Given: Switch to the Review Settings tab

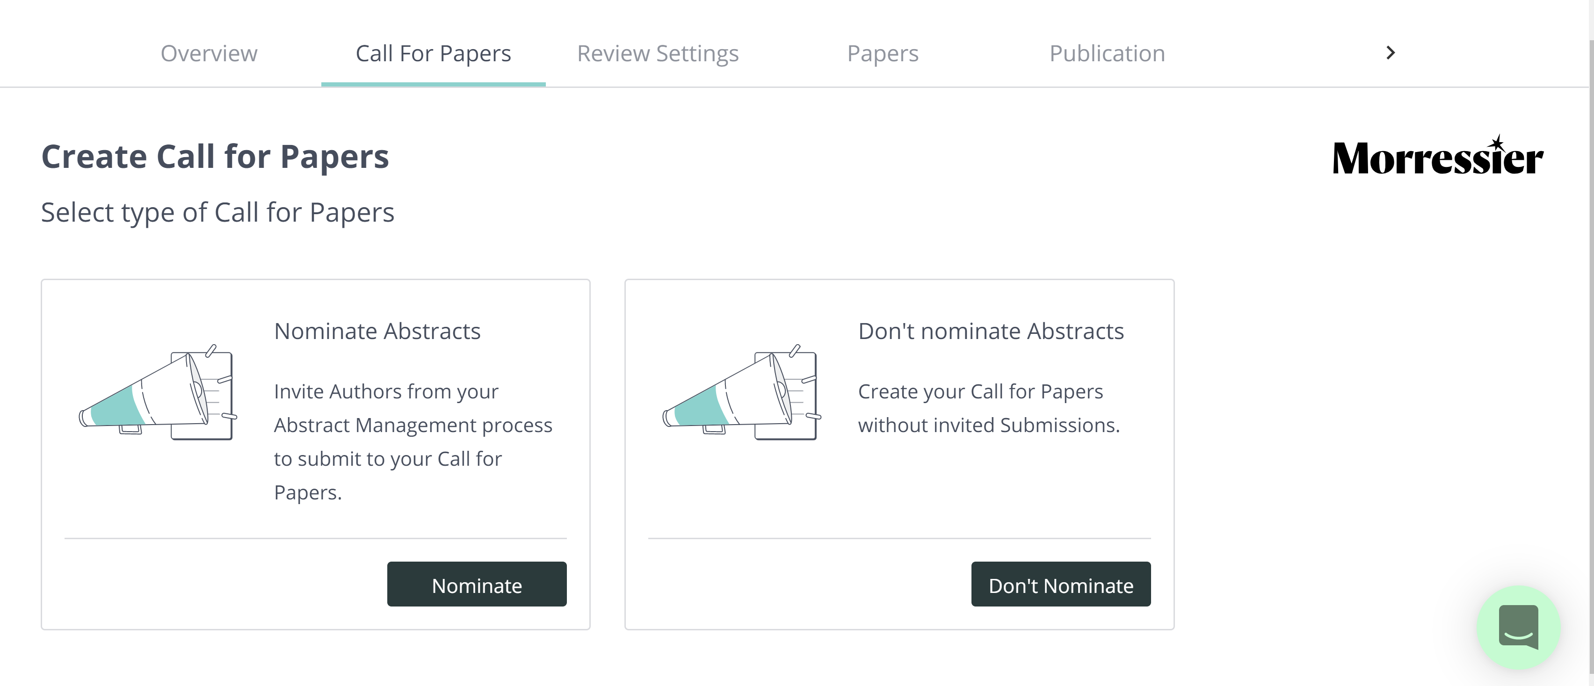Looking at the screenshot, I should coord(658,53).
